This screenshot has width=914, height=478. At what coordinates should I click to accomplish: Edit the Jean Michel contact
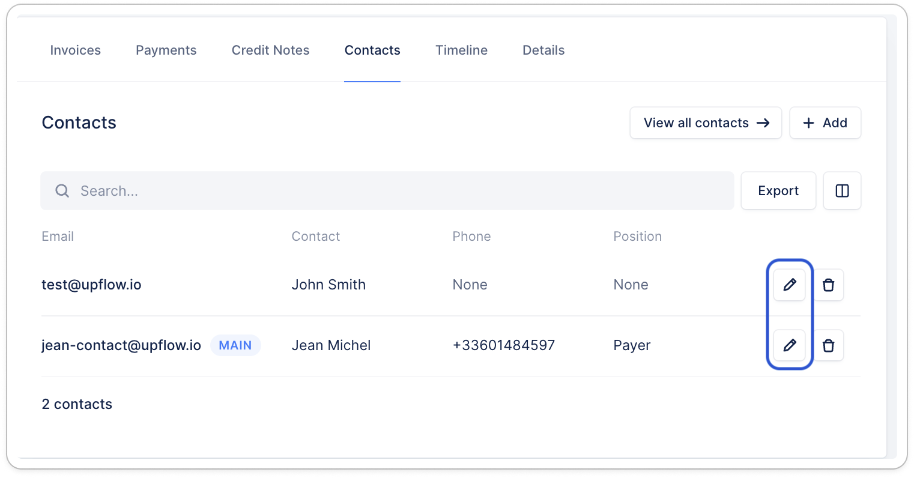789,345
